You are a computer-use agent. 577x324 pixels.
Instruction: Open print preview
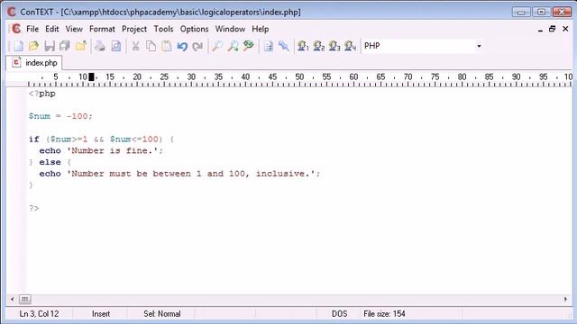116,46
